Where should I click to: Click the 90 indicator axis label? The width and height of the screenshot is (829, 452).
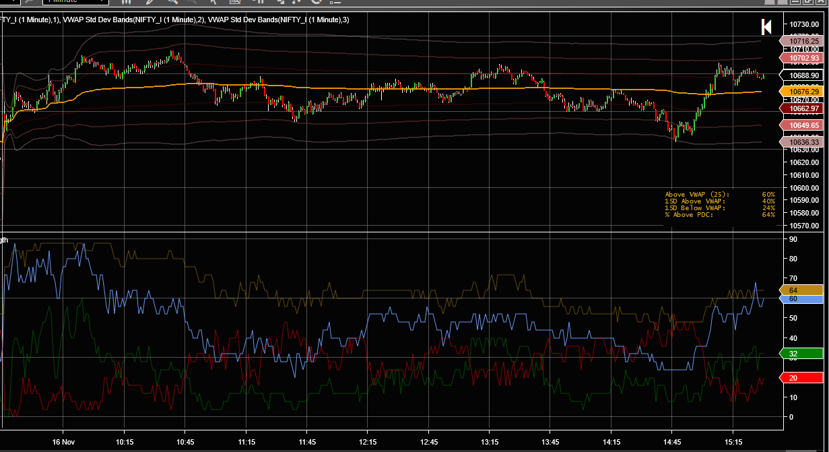[x=793, y=239]
